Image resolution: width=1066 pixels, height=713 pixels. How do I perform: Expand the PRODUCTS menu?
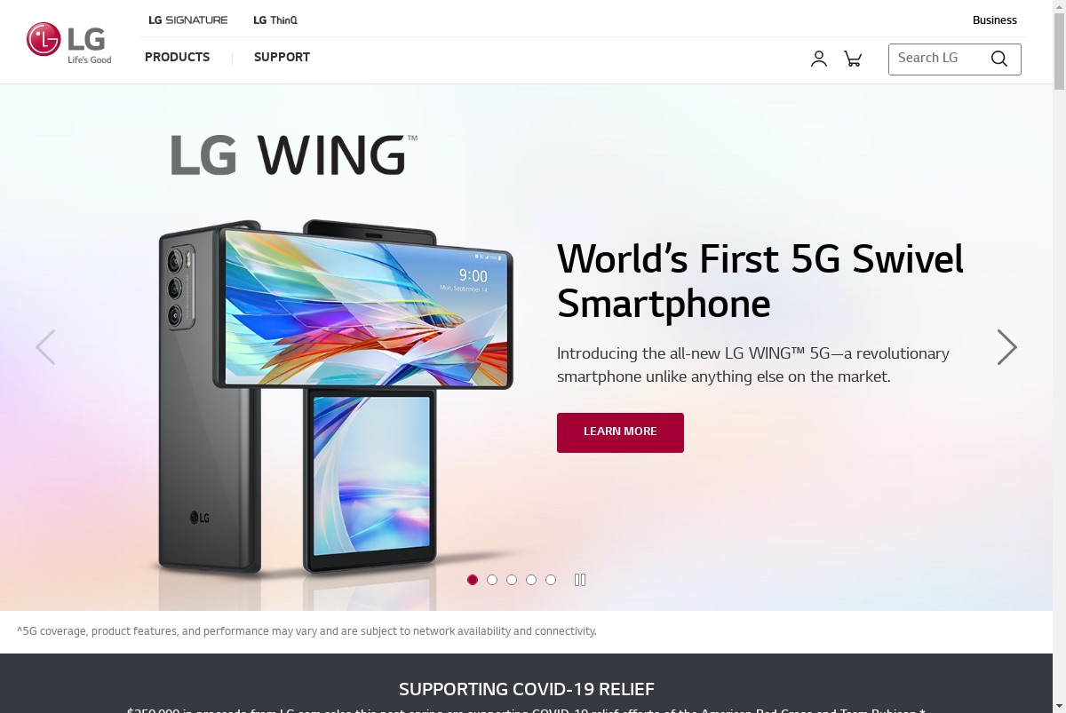[x=178, y=57]
